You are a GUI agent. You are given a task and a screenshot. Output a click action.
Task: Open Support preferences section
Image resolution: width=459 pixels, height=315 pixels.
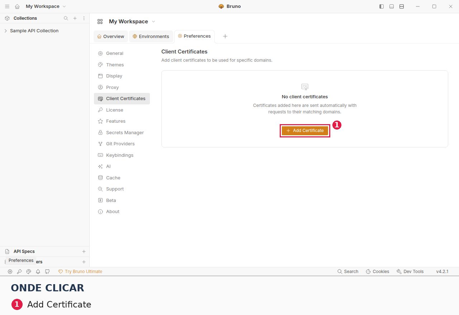[x=122, y=189]
